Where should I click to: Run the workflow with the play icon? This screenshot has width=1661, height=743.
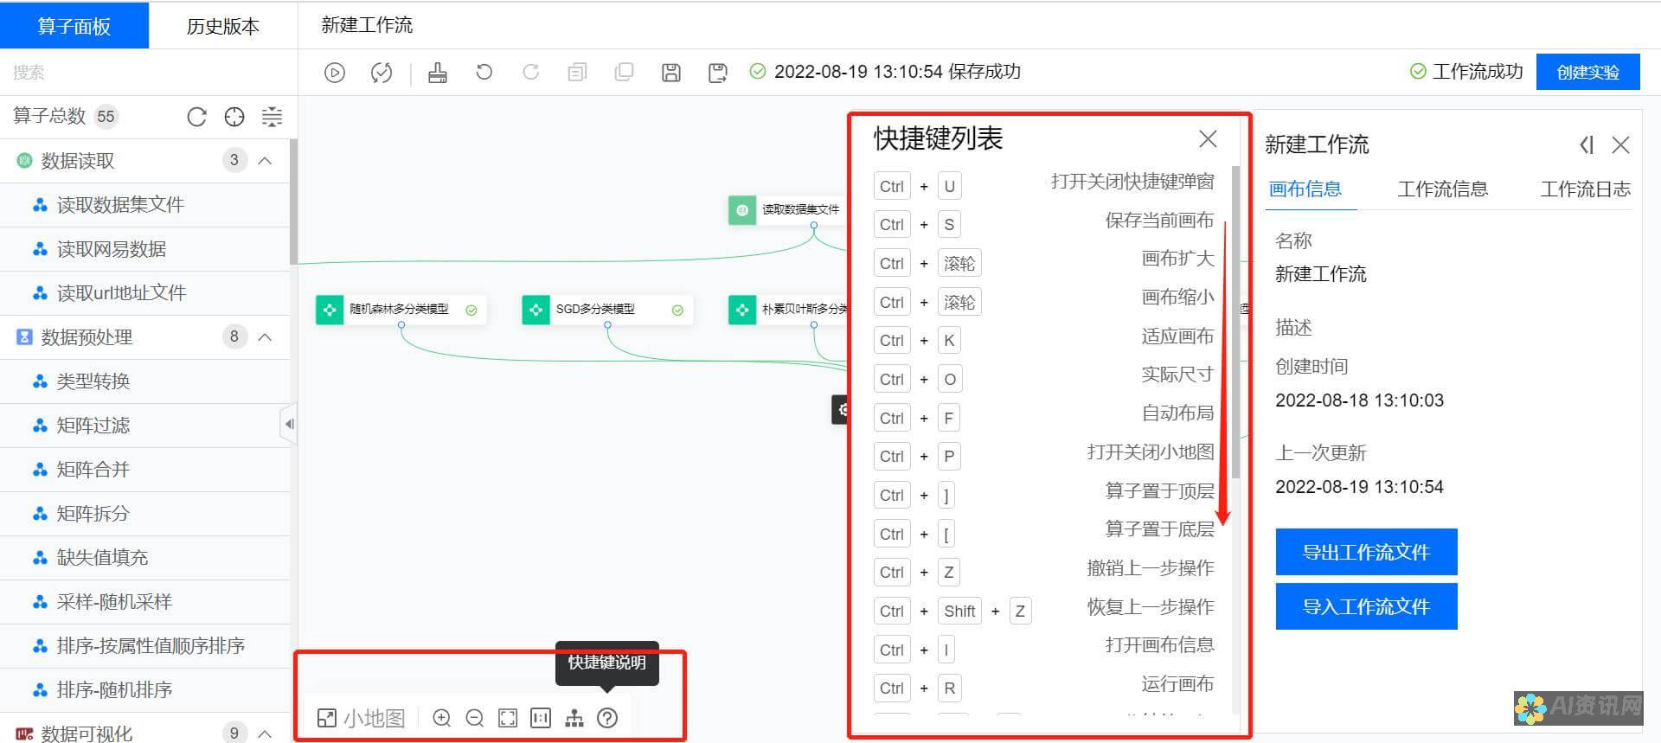[x=335, y=73]
